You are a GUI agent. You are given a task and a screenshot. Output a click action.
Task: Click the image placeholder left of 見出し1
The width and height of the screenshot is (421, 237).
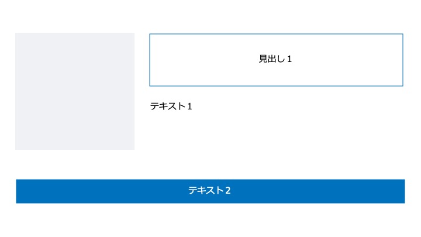point(75,91)
